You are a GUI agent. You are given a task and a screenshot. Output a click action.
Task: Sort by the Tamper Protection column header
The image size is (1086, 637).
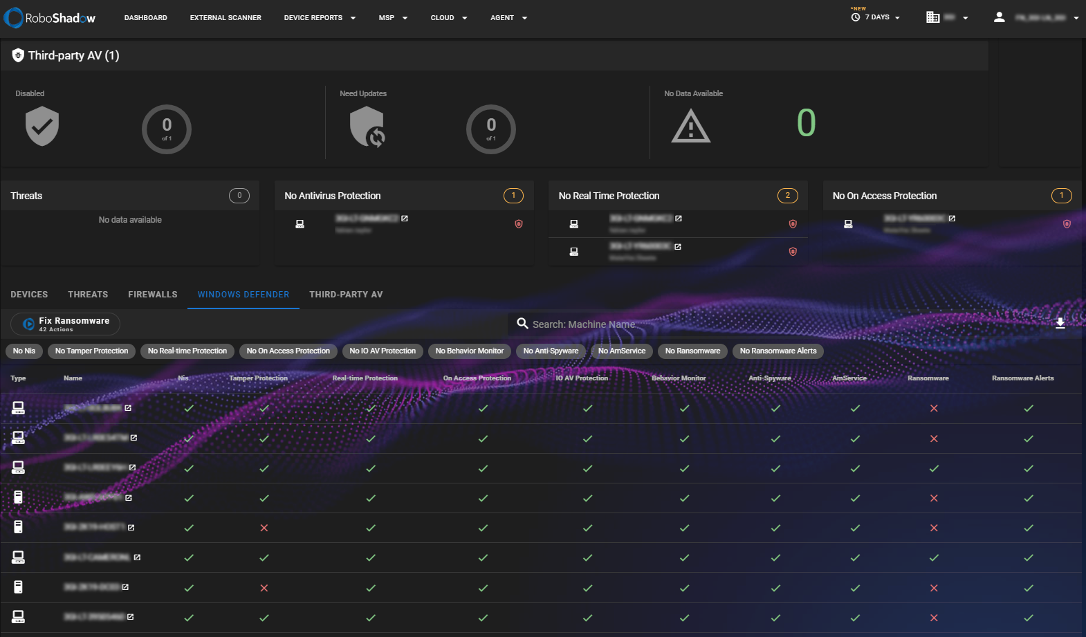point(258,378)
